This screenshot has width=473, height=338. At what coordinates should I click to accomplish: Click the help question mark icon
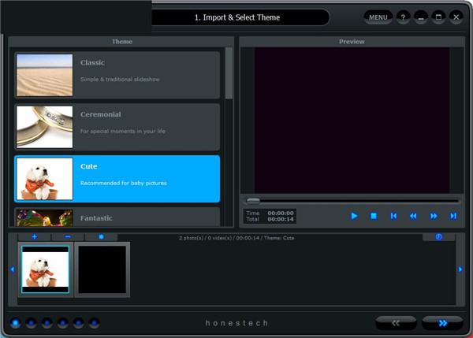(x=403, y=17)
